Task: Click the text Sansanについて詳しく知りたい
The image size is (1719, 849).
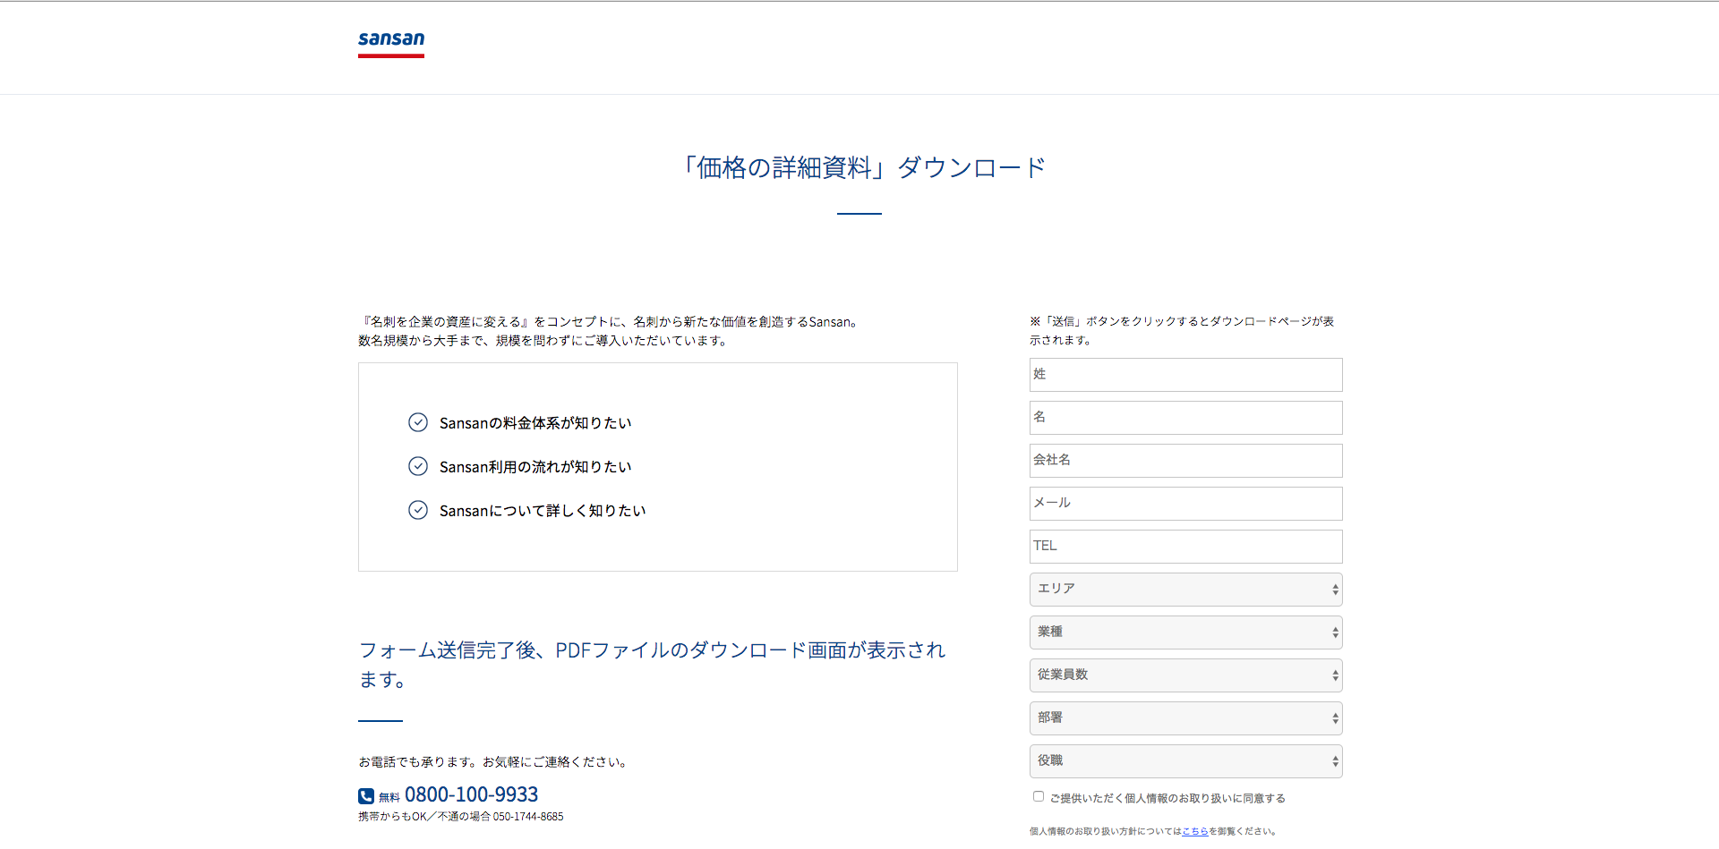Action: 543,510
